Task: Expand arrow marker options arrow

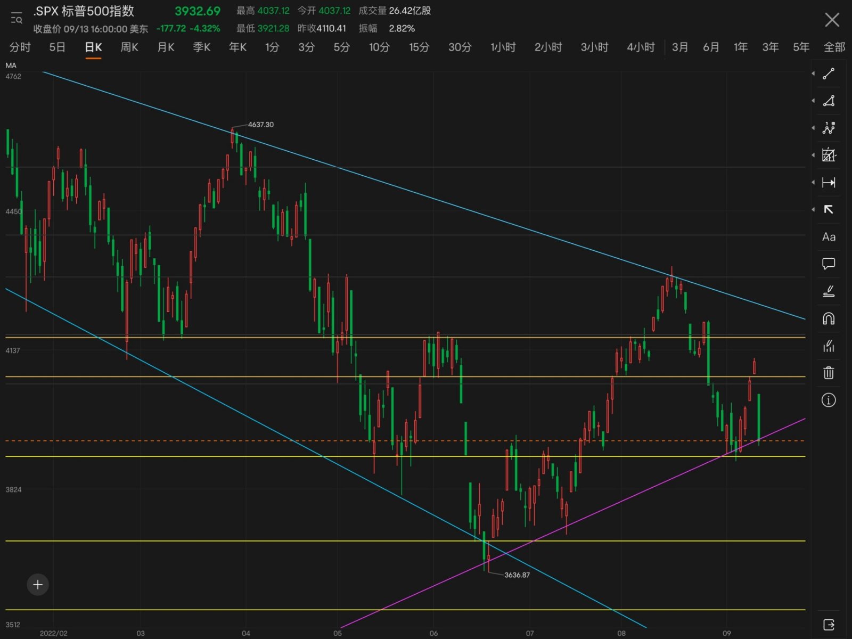Action: (813, 210)
